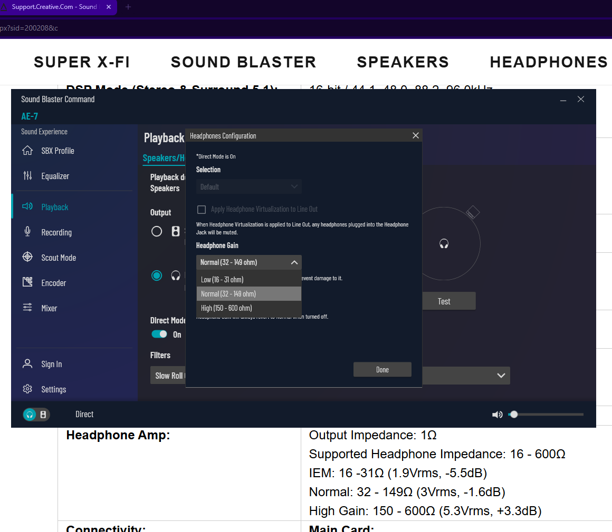Click the Playback speaker icon in sidebar
This screenshot has width=612, height=532.
(x=27, y=206)
